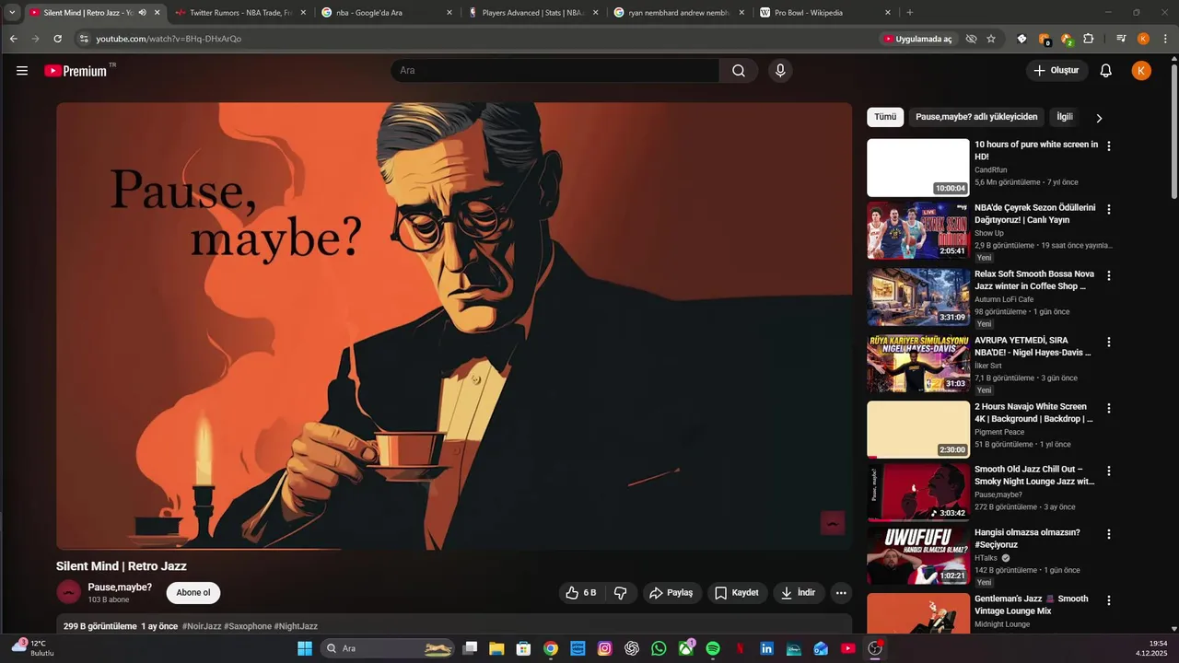Click the Oluştur create button
Screen dimensions: 1179x663
[1057, 71]
